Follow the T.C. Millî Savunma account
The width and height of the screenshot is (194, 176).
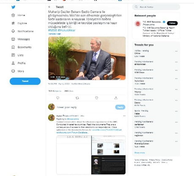172,23
